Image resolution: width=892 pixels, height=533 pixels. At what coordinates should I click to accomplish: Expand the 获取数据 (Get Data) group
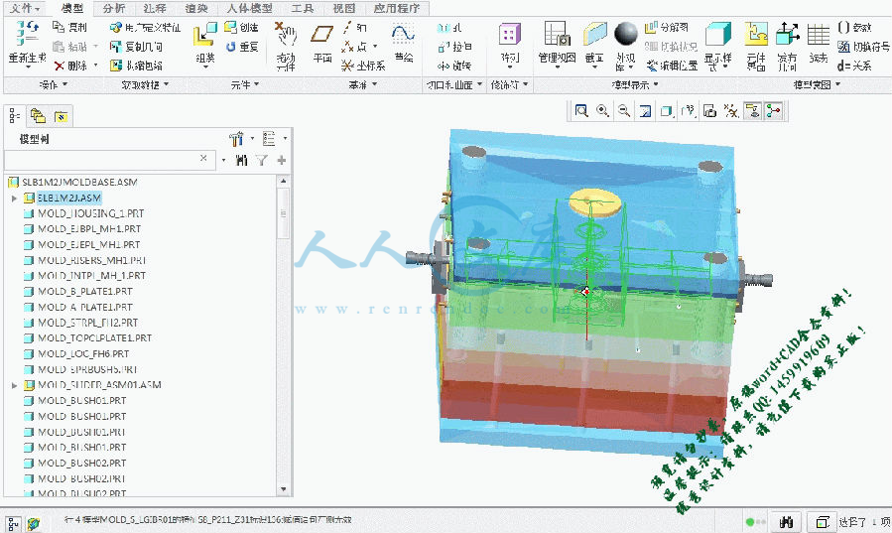tap(146, 84)
